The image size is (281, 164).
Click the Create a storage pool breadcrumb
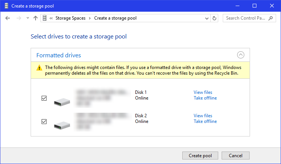115,18
